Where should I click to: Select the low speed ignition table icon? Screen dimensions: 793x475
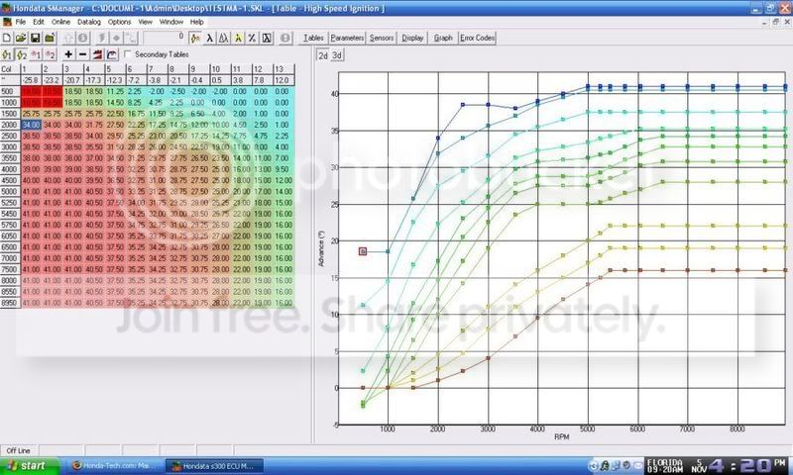pyautogui.click(x=9, y=53)
